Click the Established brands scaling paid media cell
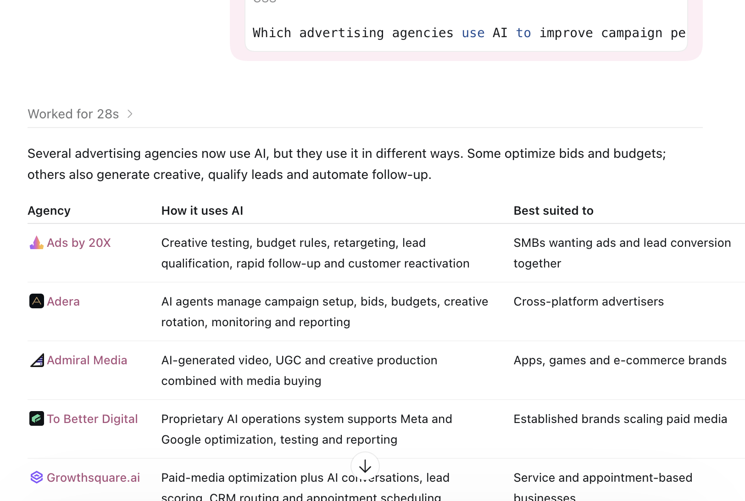This screenshot has width=745, height=501. pyautogui.click(x=620, y=419)
